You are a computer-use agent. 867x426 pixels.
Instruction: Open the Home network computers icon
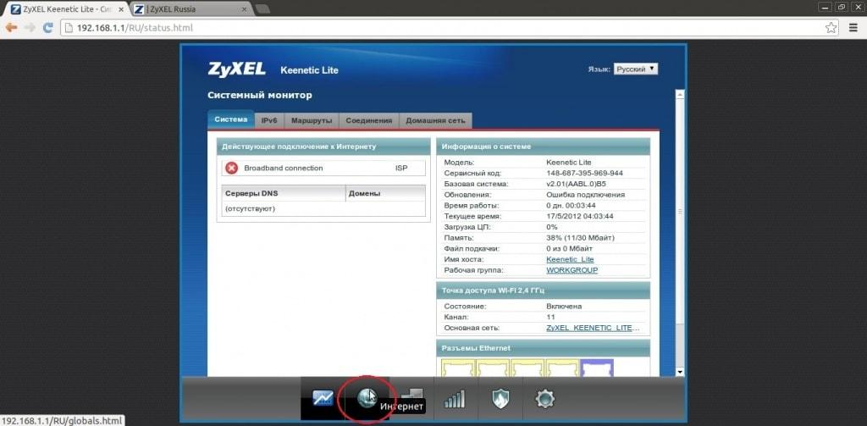pos(411,395)
